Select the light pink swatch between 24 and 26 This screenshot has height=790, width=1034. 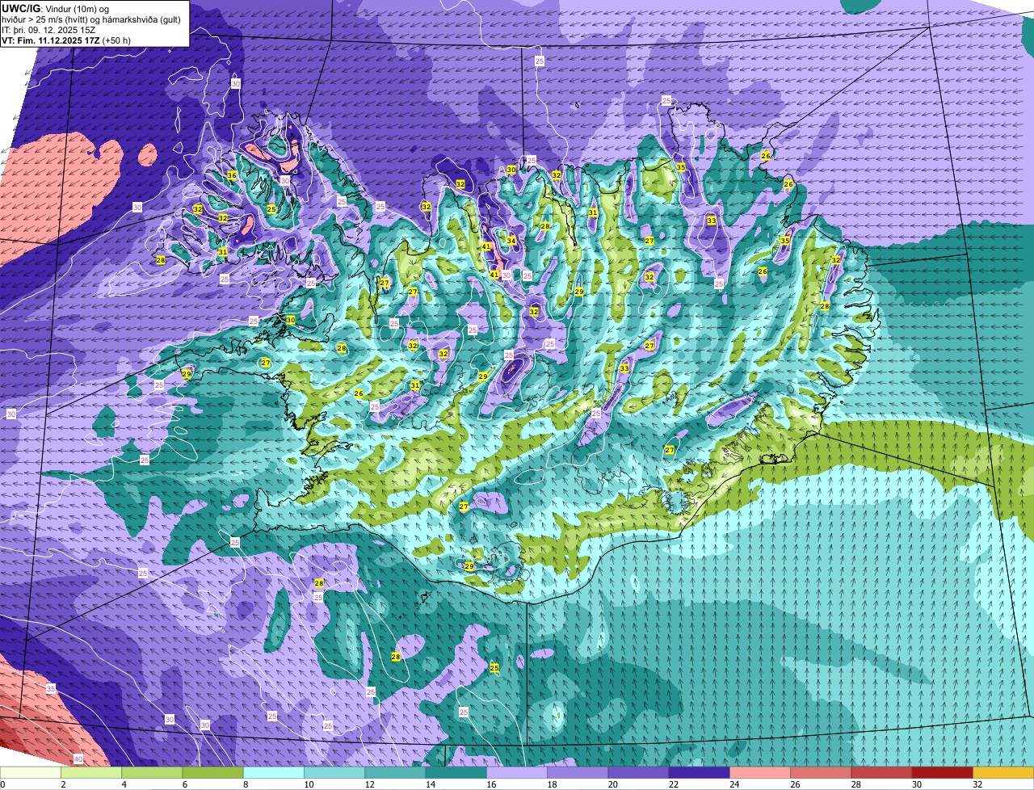coord(760,773)
